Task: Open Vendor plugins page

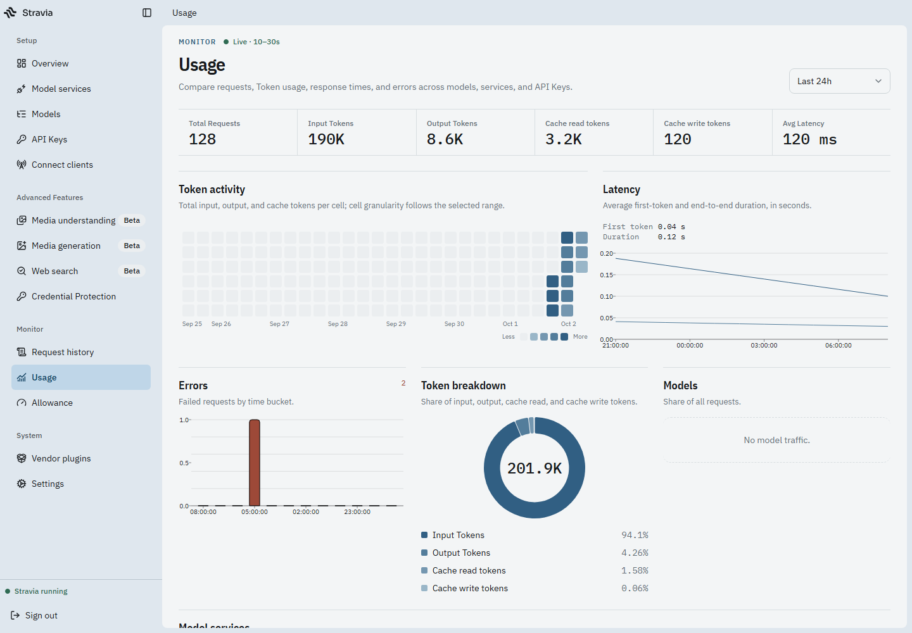Action: tap(81, 458)
